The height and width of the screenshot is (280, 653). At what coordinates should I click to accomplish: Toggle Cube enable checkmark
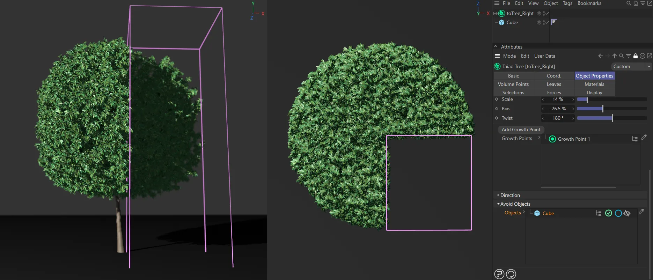point(547,22)
